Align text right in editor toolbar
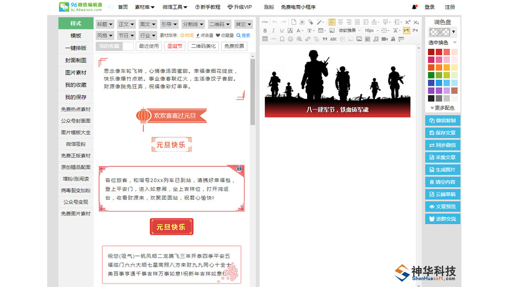This screenshot has width=509, height=287. tap(349, 22)
